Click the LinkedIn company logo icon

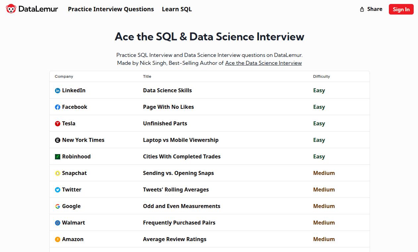(x=58, y=91)
